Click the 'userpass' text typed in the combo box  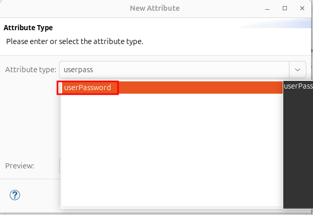click(78, 69)
